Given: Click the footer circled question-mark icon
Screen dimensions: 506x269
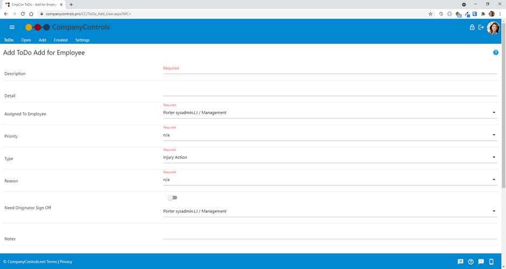Looking at the screenshot, I should (471, 261).
